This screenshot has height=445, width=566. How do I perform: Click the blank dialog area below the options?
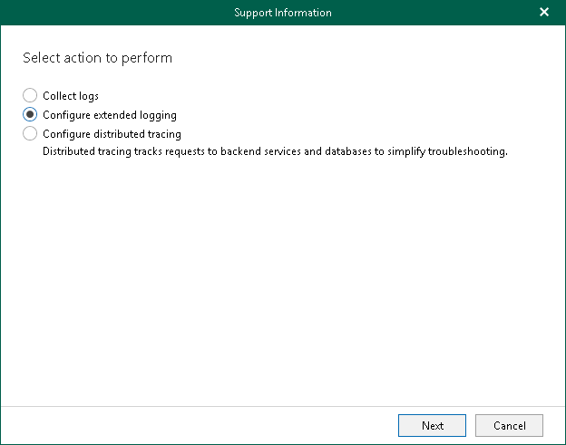click(283, 281)
